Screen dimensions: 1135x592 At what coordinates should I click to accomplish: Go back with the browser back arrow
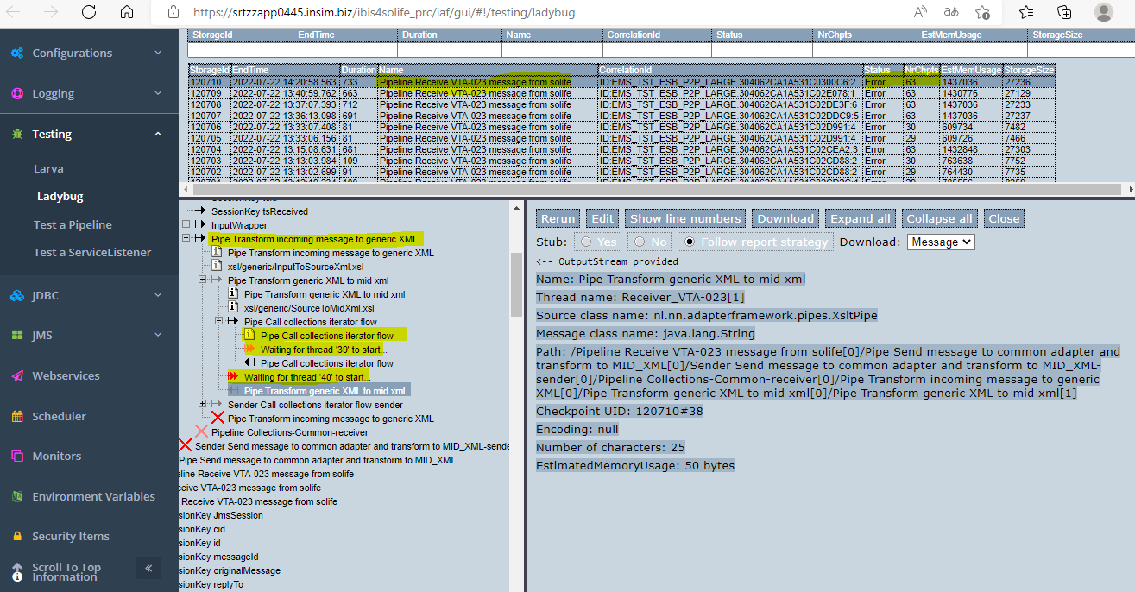tap(15, 13)
